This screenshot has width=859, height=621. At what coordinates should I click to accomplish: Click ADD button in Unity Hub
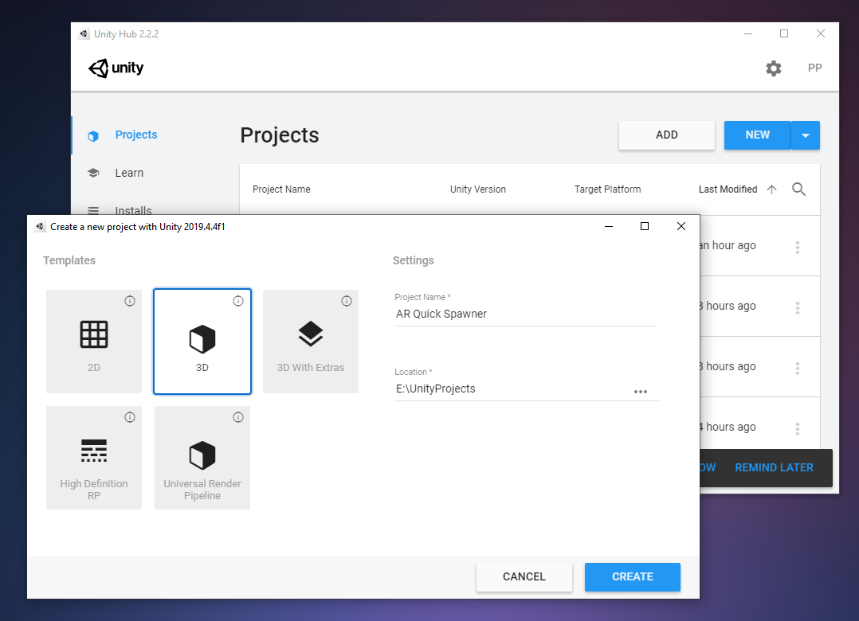pyautogui.click(x=667, y=135)
